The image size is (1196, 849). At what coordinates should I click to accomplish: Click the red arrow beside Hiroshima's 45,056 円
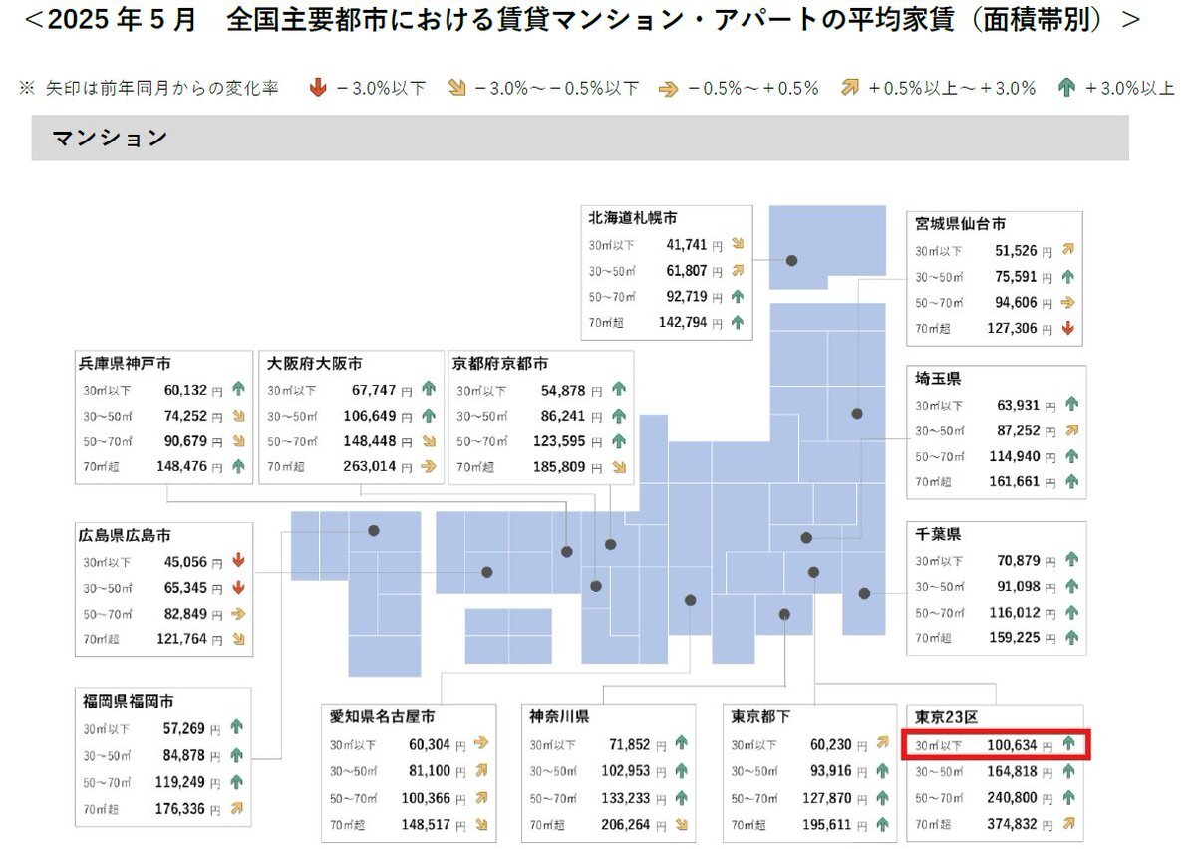coord(237,560)
